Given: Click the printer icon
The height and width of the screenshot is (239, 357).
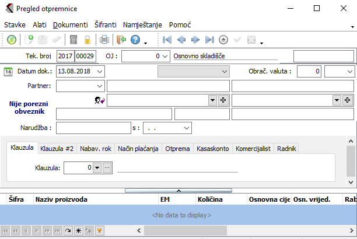Looking at the screenshot, I should 104,40.
